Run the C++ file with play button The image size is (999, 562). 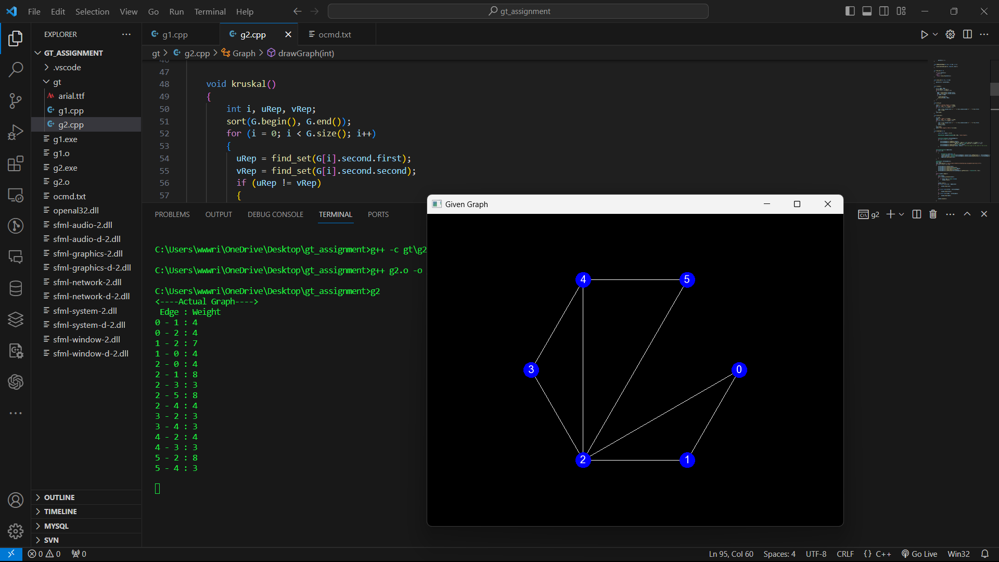(924, 34)
